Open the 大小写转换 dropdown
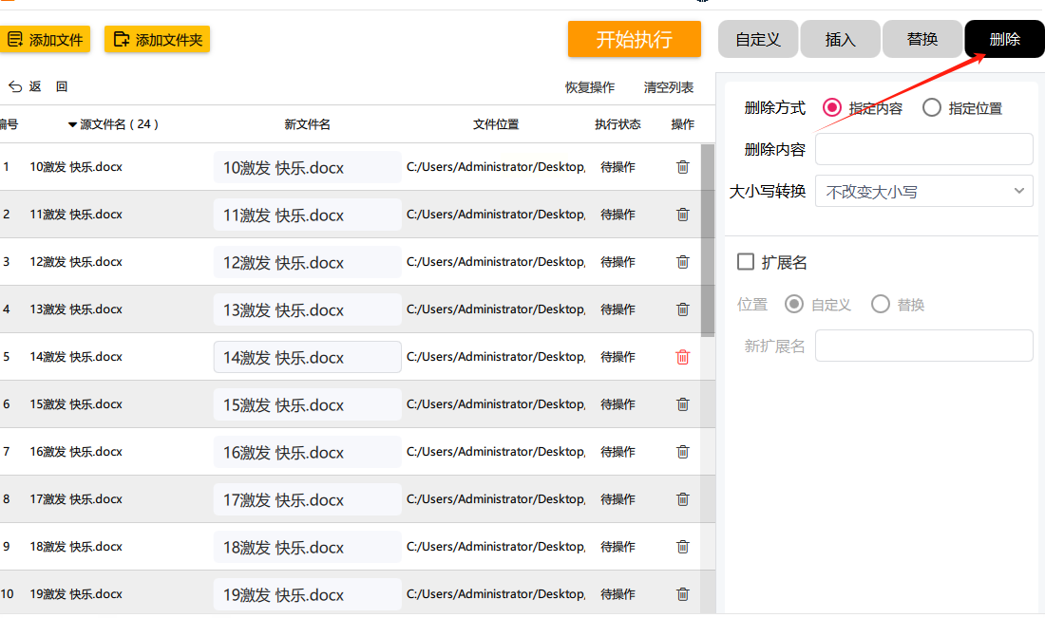The width and height of the screenshot is (1045, 618). click(923, 192)
